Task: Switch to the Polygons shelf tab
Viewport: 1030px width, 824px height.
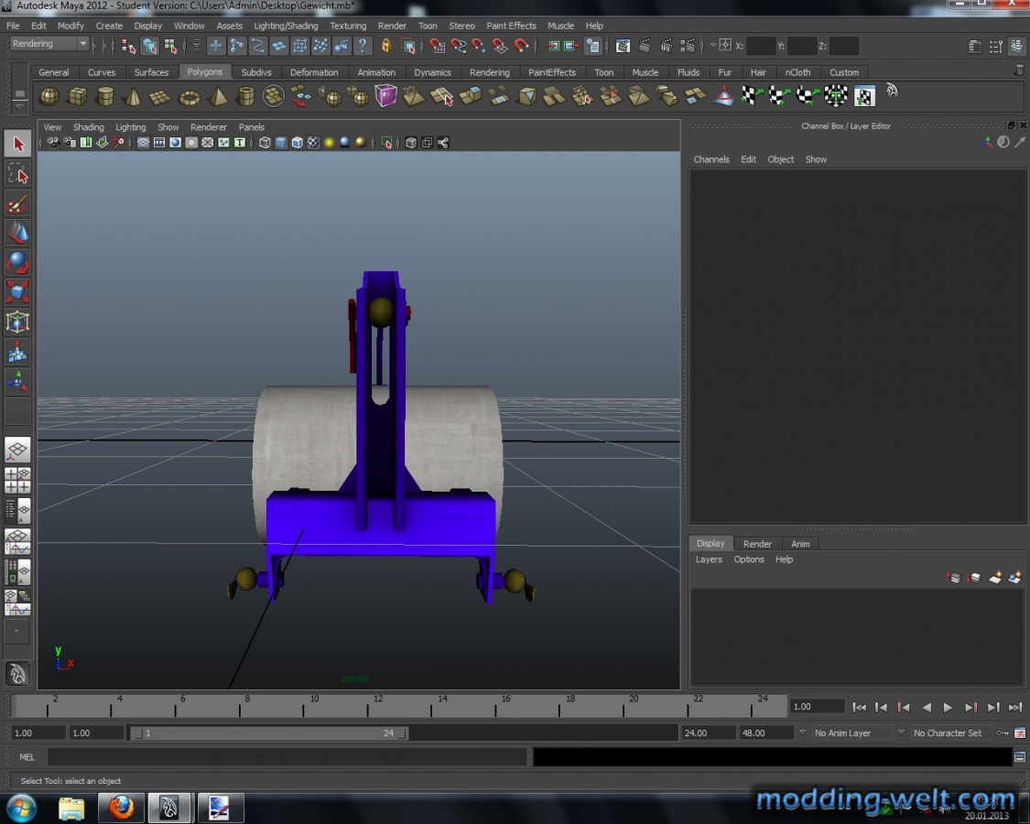Action: click(204, 71)
